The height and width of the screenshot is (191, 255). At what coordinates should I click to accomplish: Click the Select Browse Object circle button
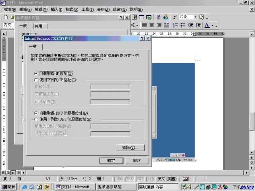point(251,162)
